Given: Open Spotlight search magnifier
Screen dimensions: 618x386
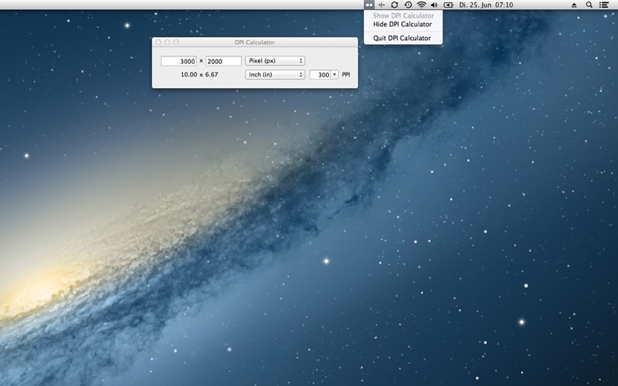Looking at the screenshot, I should [589, 5].
